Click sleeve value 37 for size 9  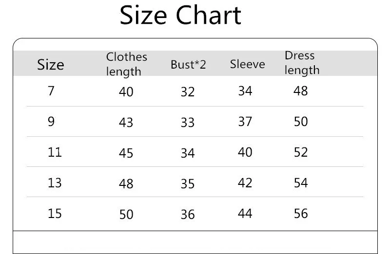(x=245, y=122)
